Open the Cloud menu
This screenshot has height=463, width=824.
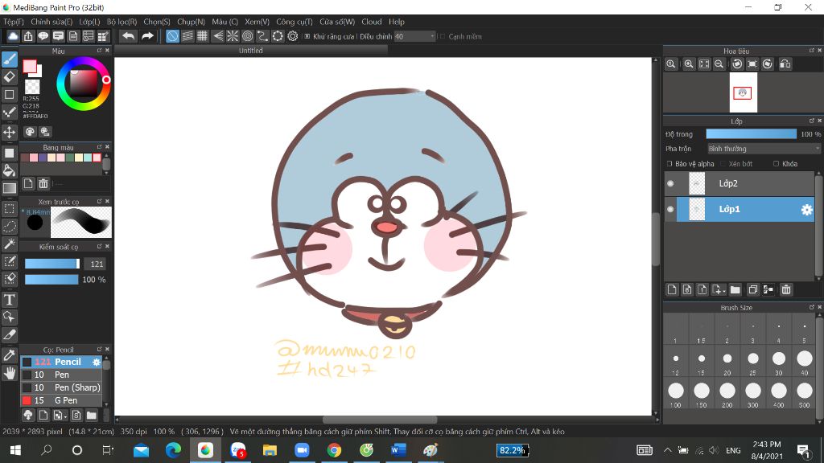372,22
